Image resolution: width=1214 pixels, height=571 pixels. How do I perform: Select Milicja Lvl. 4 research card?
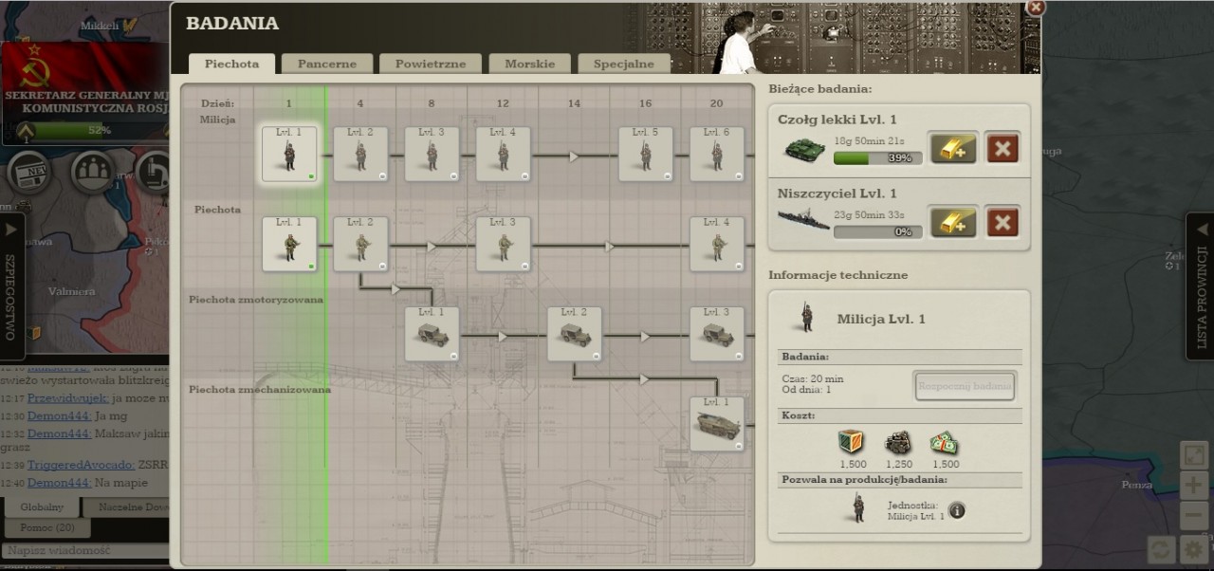tap(503, 154)
